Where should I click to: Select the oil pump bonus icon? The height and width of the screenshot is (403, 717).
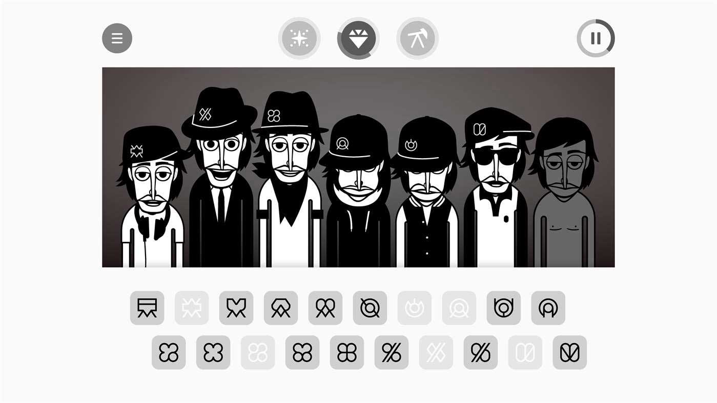click(x=417, y=38)
